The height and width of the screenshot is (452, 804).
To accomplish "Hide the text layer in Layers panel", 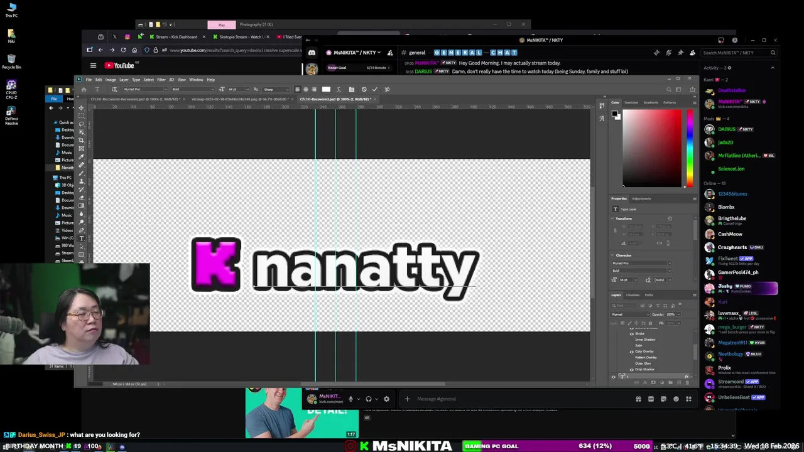I will (614, 377).
